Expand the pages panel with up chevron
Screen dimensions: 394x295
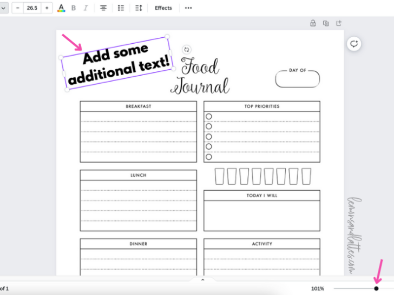click(203, 280)
